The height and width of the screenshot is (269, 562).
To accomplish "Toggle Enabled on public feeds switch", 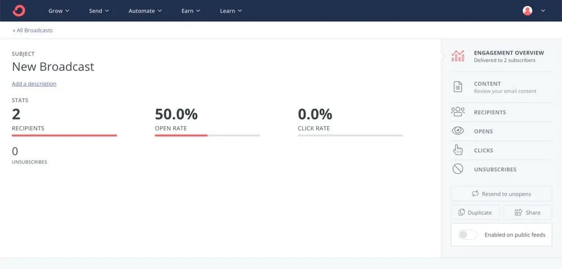I will pyautogui.click(x=468, y=235).
